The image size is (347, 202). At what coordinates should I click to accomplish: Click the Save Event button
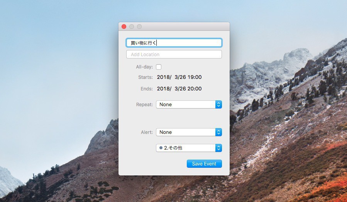coord(204,164)
